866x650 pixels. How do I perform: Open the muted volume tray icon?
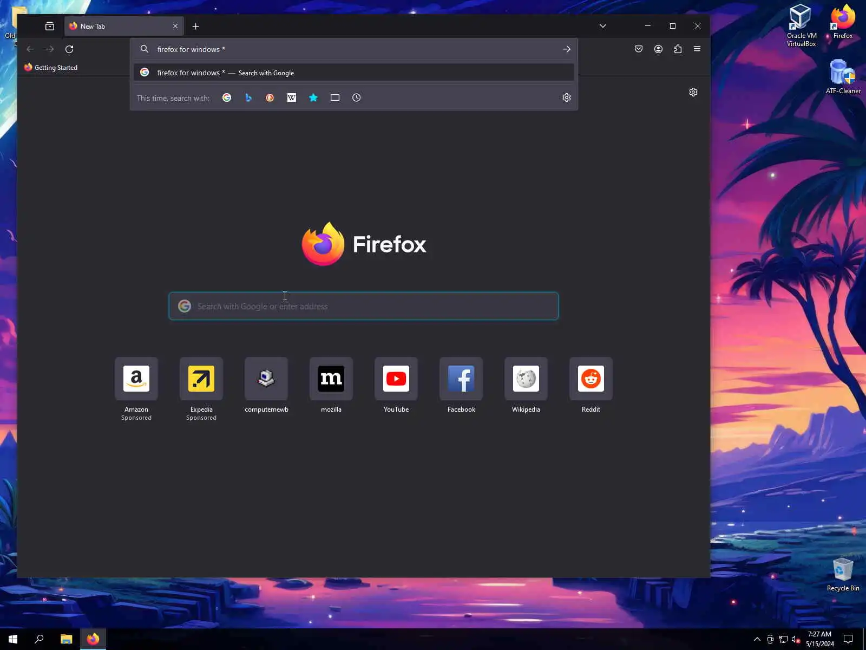click(796, 640)
